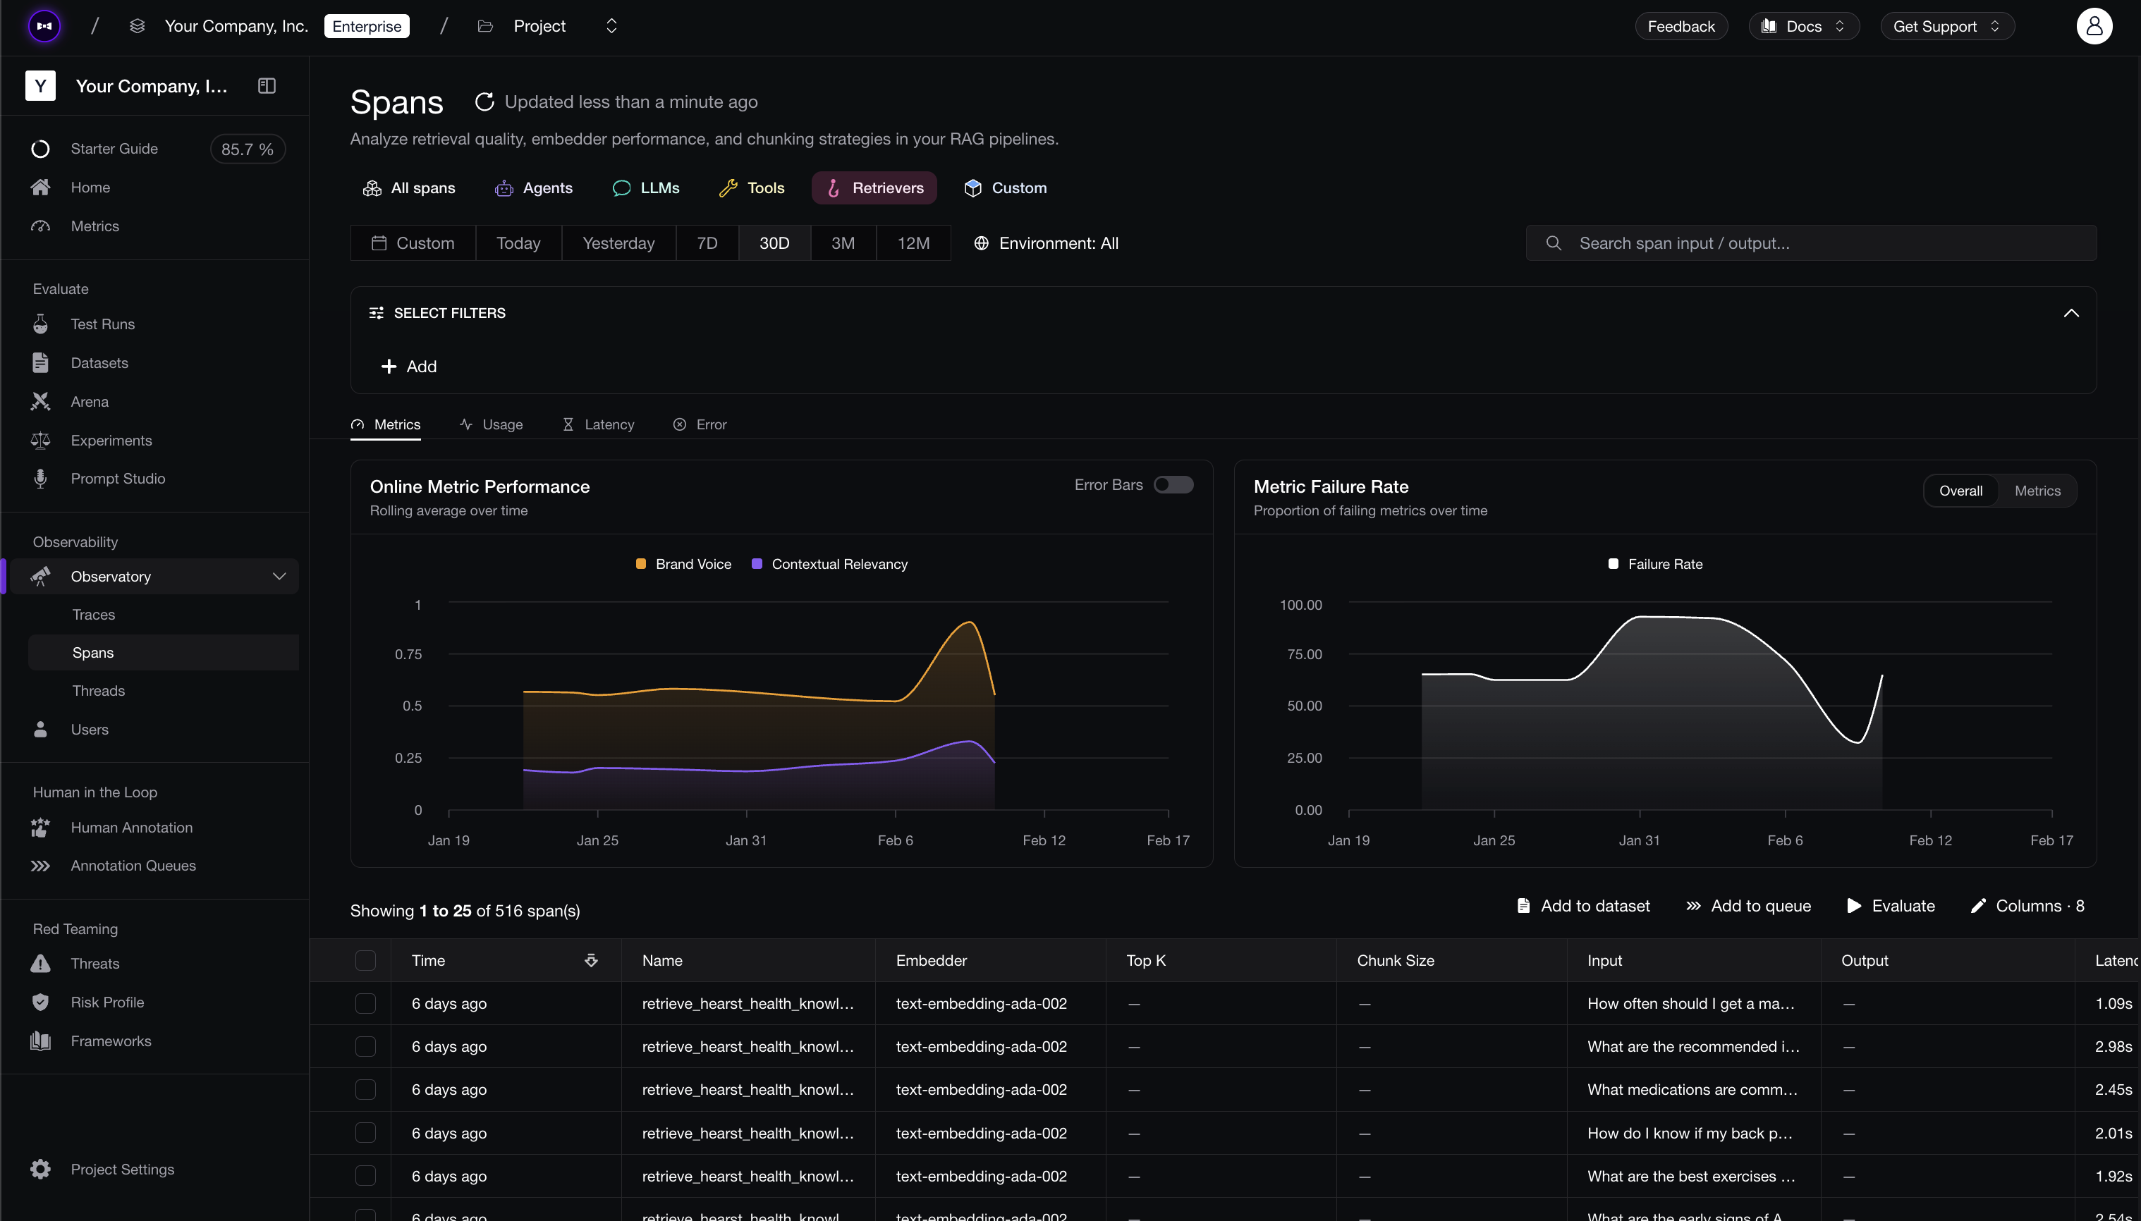Click the app logo in top bar
The width and height of the screenshot is (2141, 1221).
pos(44,26)
